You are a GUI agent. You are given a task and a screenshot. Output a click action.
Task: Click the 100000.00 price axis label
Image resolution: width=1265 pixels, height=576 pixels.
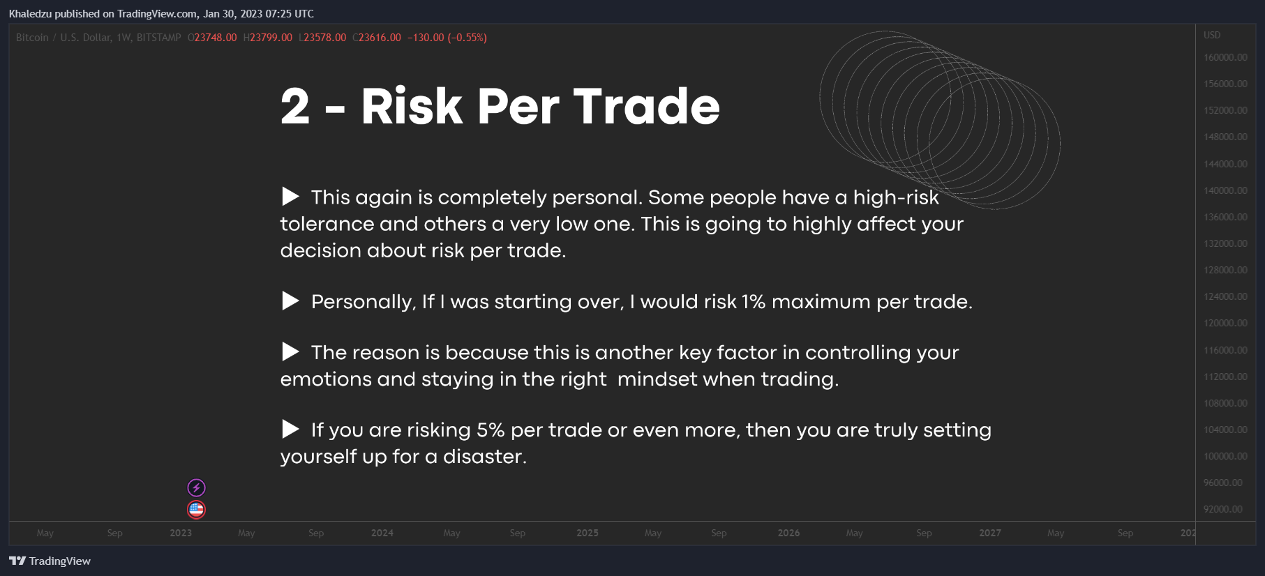(1225, 456)
